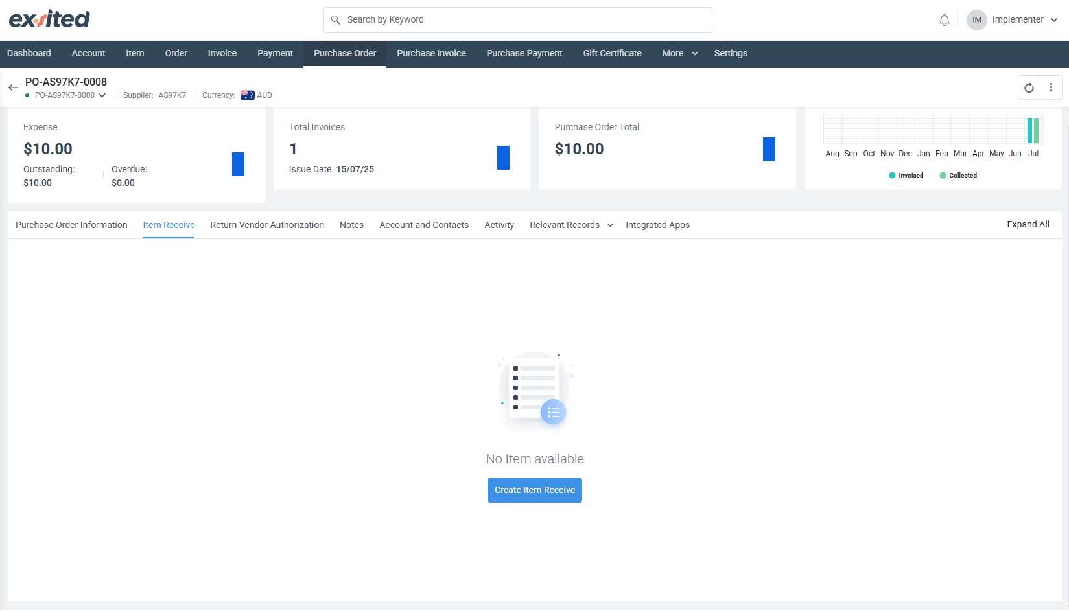Click Expand All
The image size is (1069, 611).
click(1028, 224)
